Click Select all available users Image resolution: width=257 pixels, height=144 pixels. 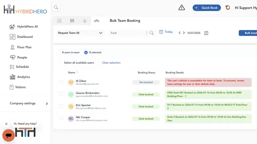tap(79, 63)
